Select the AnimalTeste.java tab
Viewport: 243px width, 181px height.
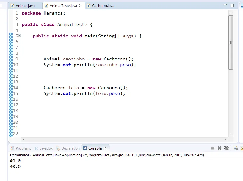63,6
